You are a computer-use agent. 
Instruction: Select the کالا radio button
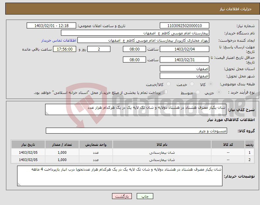[211, 84]
